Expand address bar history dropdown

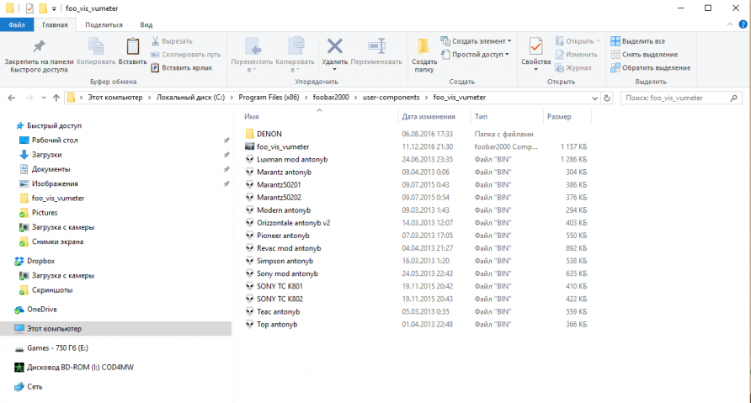pos(595,98)
